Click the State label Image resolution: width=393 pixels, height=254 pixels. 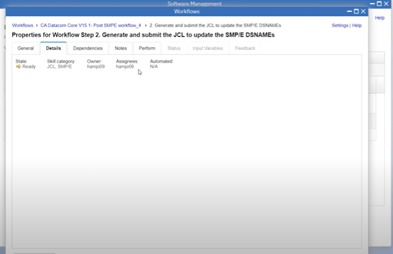pos(22,62)
